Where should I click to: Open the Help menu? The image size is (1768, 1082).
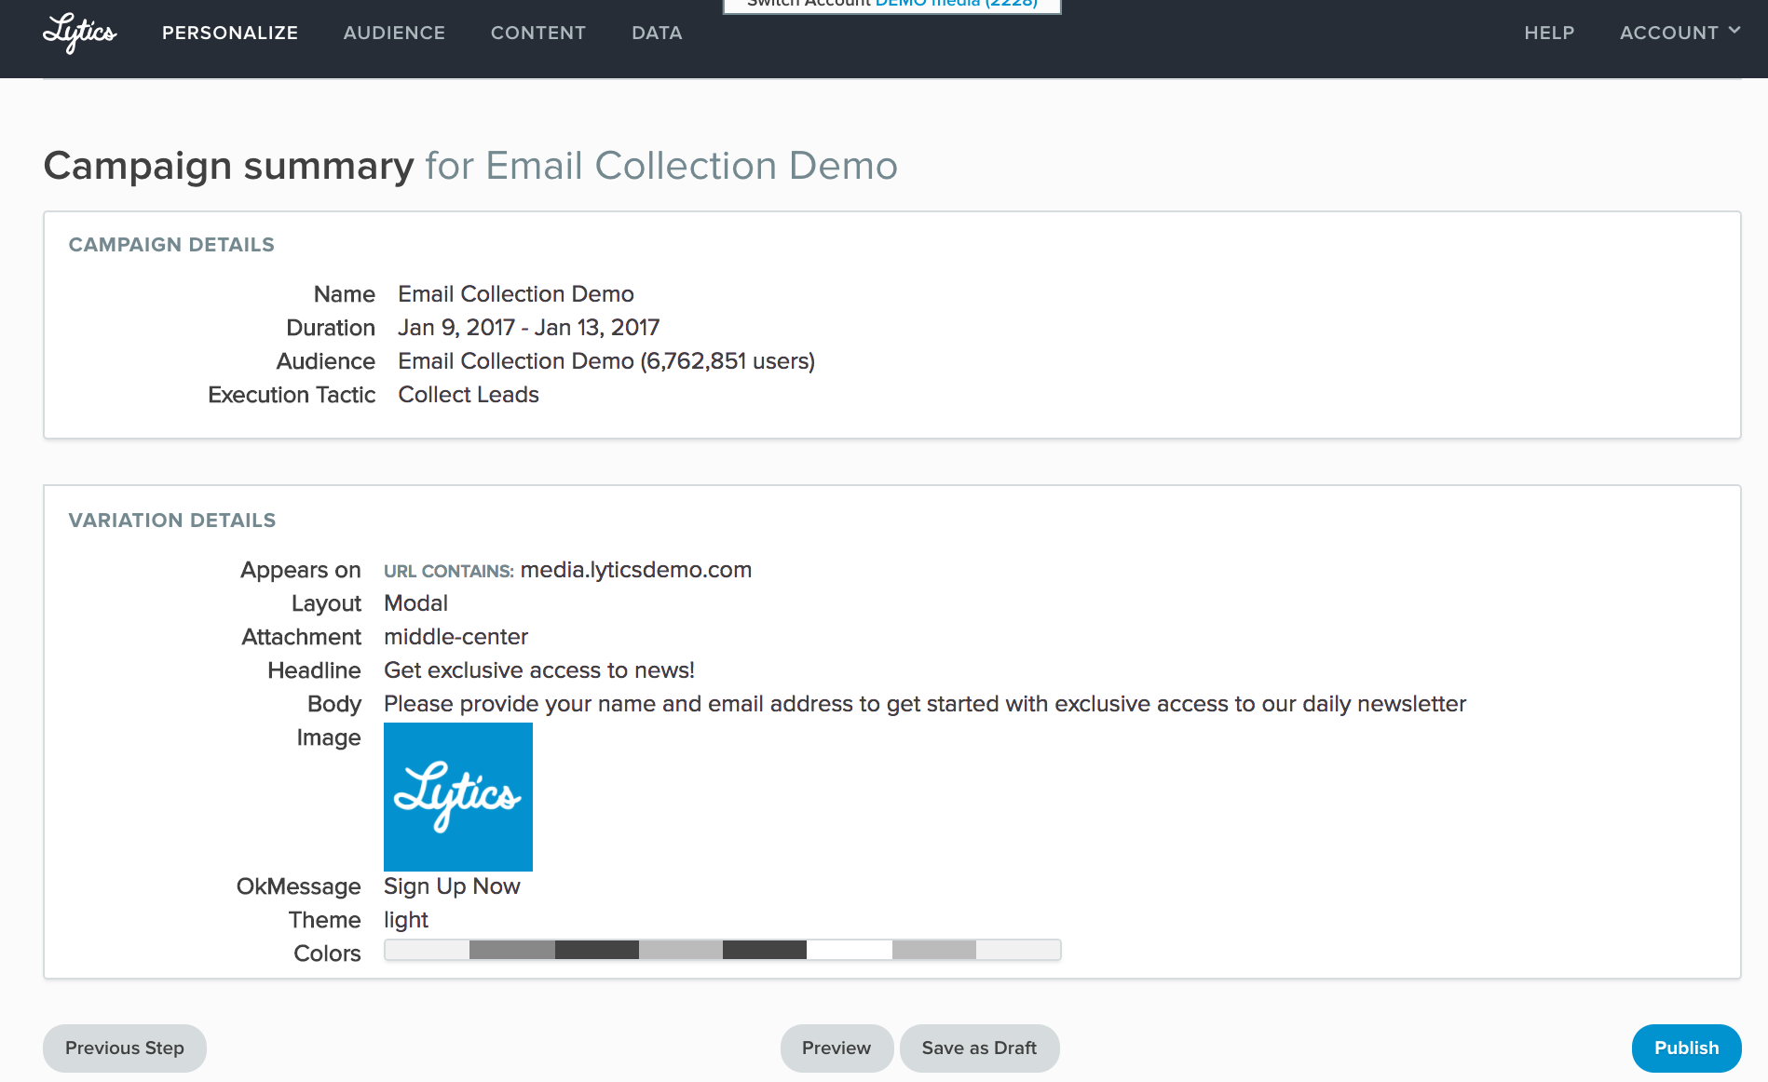pyautogui.click(x=1549, y=33)
